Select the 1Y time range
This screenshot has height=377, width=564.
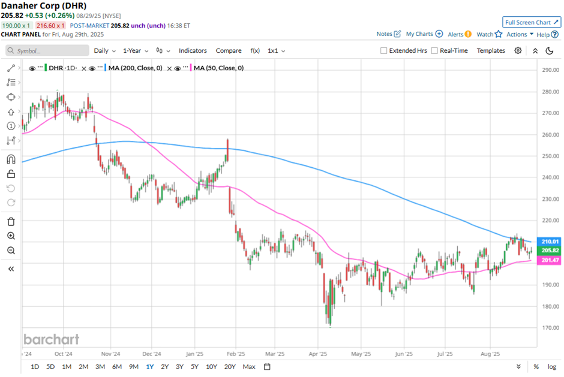coord(149,367)
